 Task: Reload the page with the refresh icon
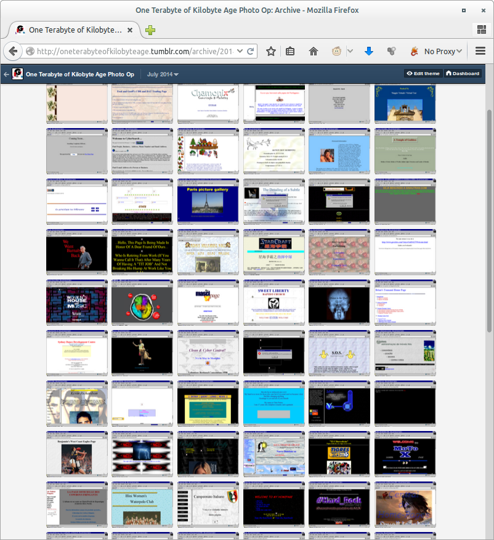(x=251, y=51)
